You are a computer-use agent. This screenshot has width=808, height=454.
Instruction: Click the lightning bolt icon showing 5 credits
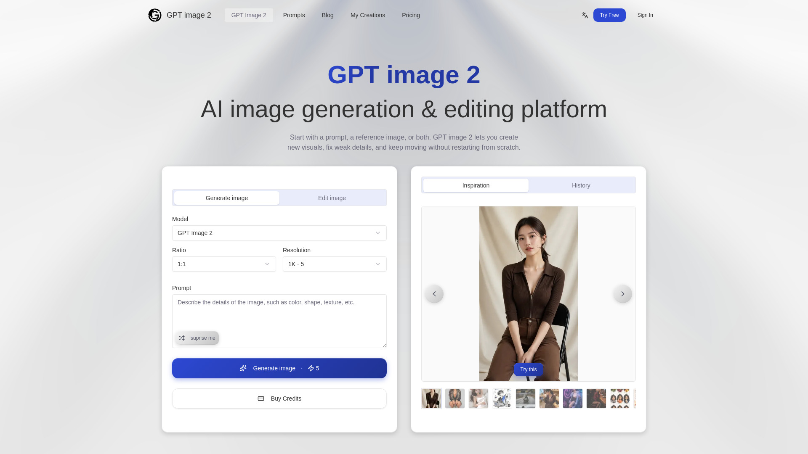click(x=311, y=368)
